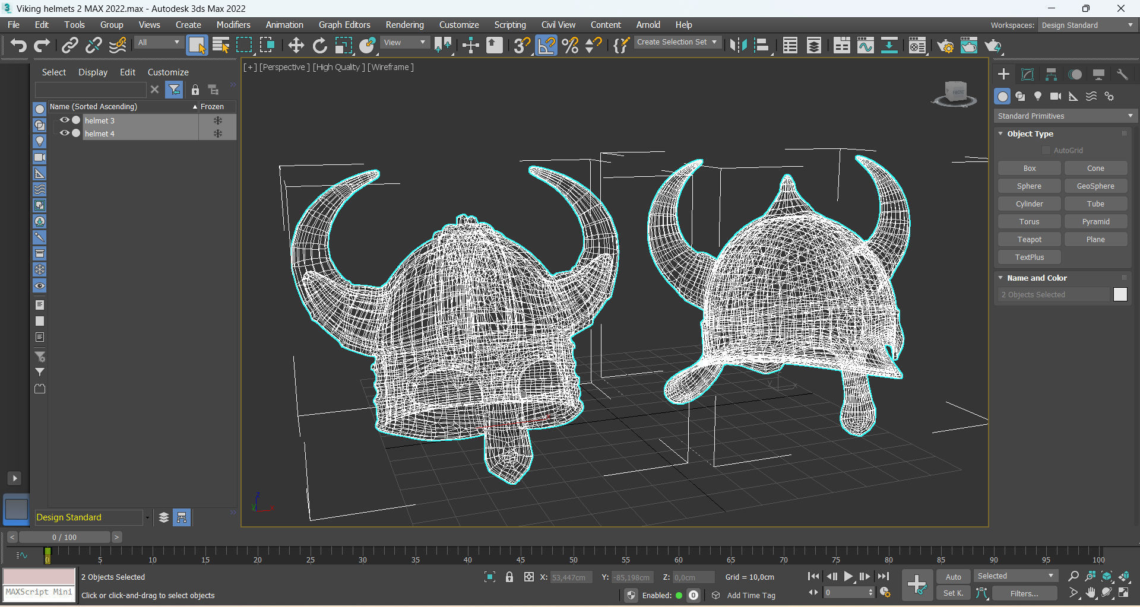The width and height of the screenshot is (1140, 607).
Task: Choose the Select and Rotate tool
Action: coord(319,46)
